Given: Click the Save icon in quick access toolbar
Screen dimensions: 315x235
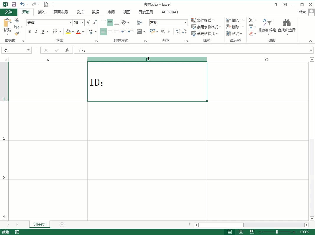Looking at the screenshot, I should coord(14,4).
